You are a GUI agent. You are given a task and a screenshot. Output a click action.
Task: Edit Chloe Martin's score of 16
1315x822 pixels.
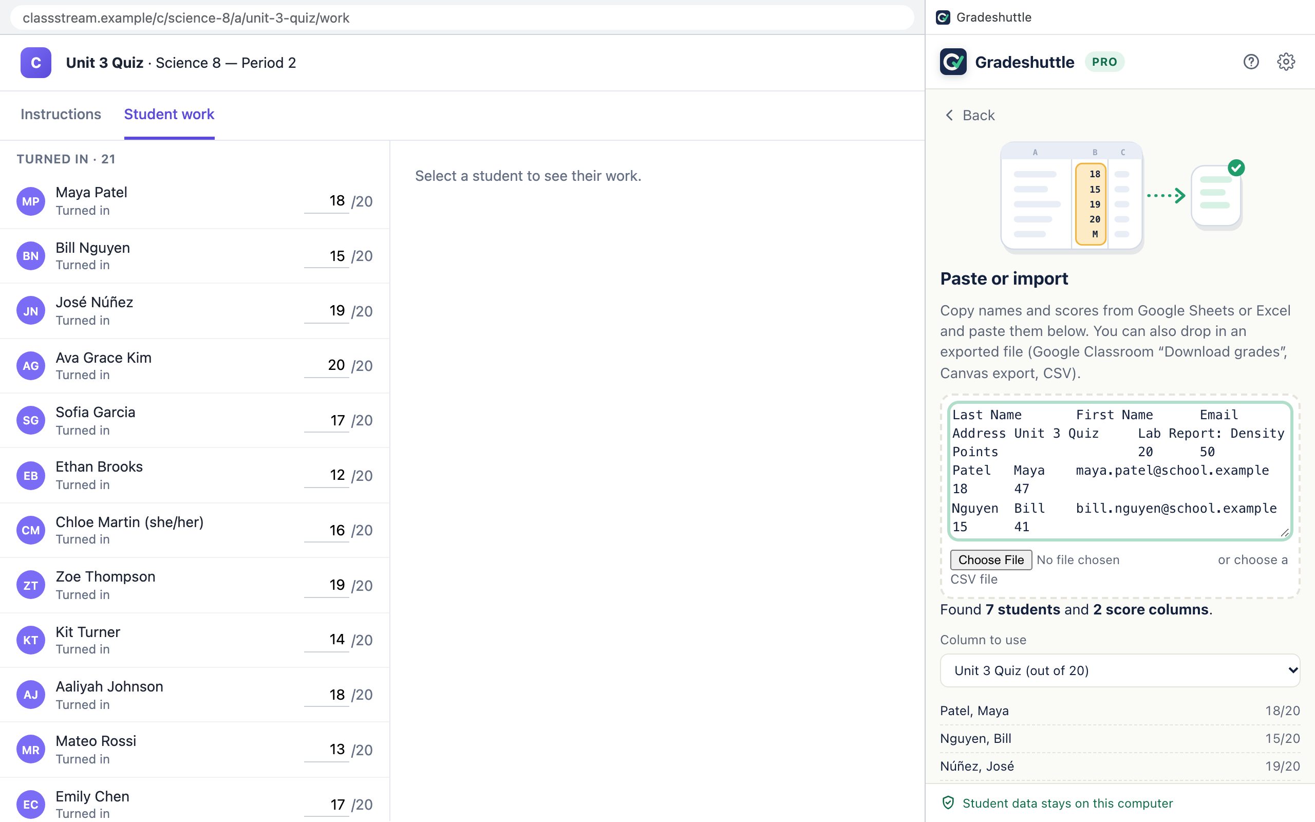point(326,530)
